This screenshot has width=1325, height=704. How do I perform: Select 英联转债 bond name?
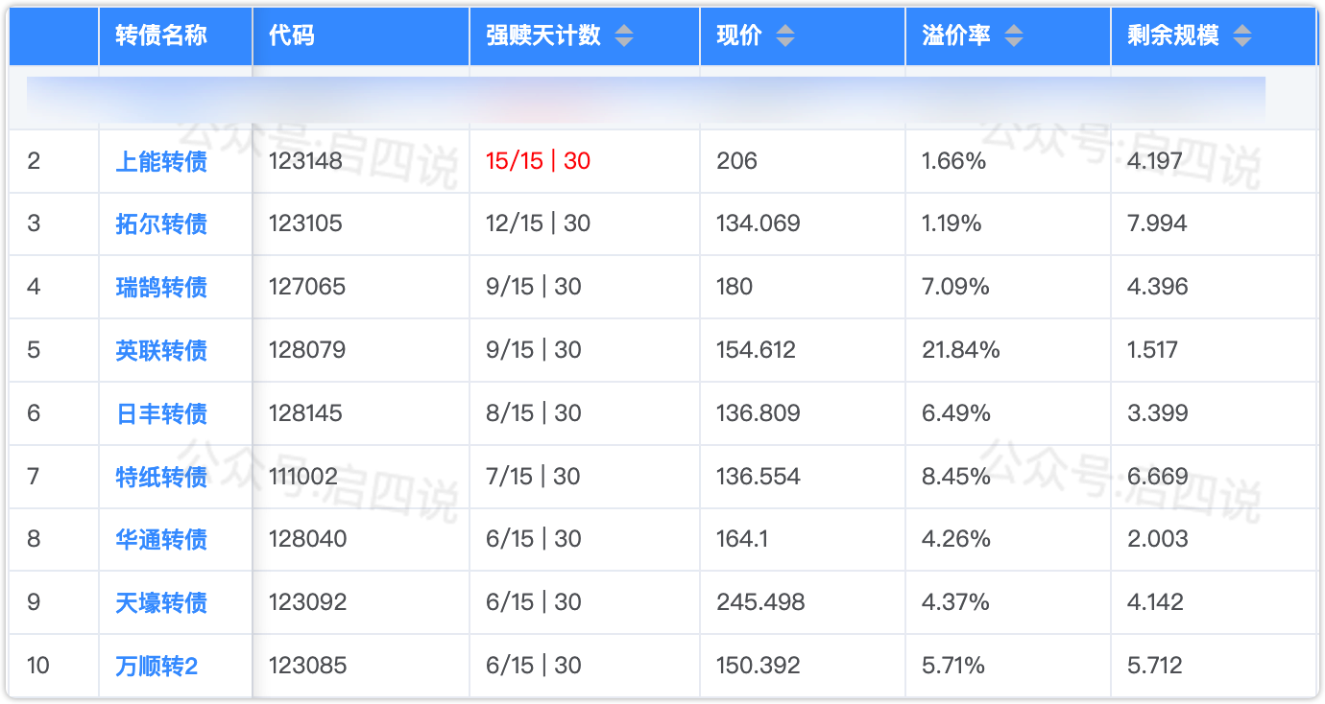(161, 351)
